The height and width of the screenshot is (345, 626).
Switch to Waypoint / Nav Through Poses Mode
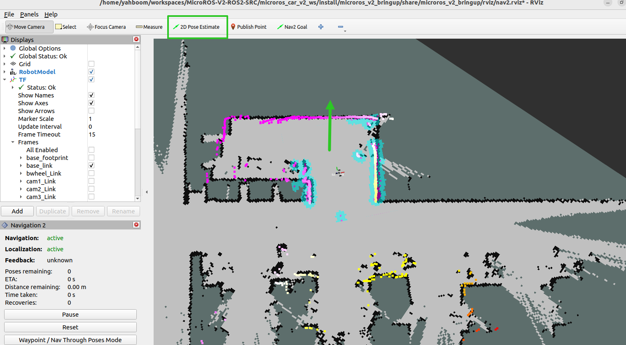coord(70,340)
